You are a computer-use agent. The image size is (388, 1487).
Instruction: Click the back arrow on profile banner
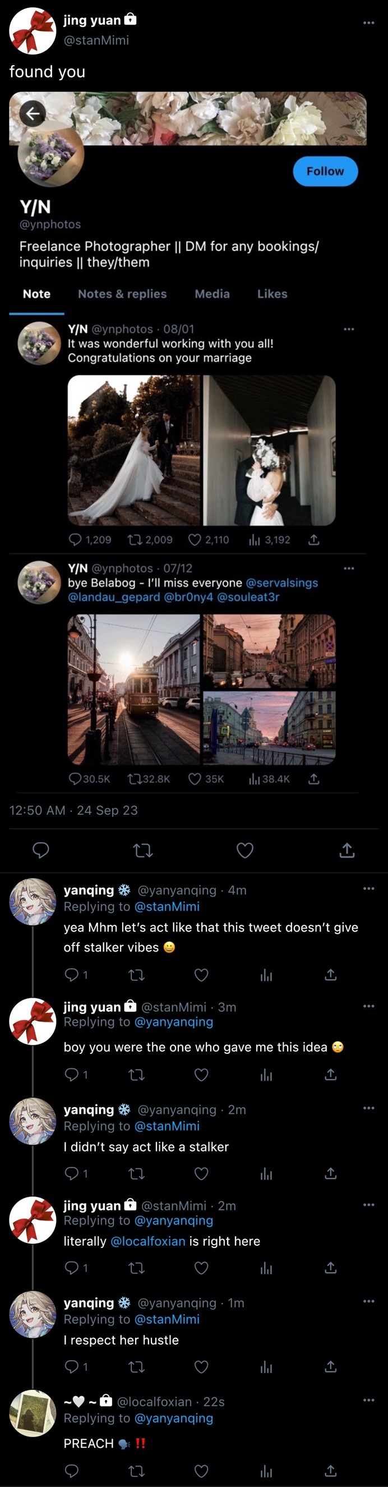pos(33,113)
